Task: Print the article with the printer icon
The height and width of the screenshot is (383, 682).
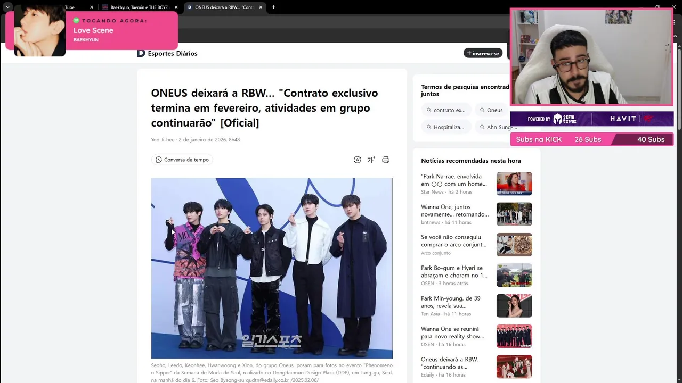Action: pyautogui.click(x=386, y=160)
